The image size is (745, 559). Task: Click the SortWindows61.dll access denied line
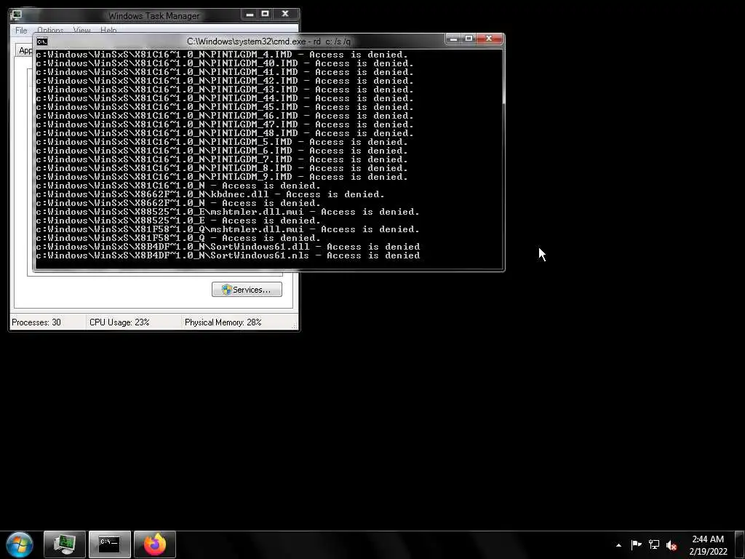pyautogui.click(x=228, y=247)
